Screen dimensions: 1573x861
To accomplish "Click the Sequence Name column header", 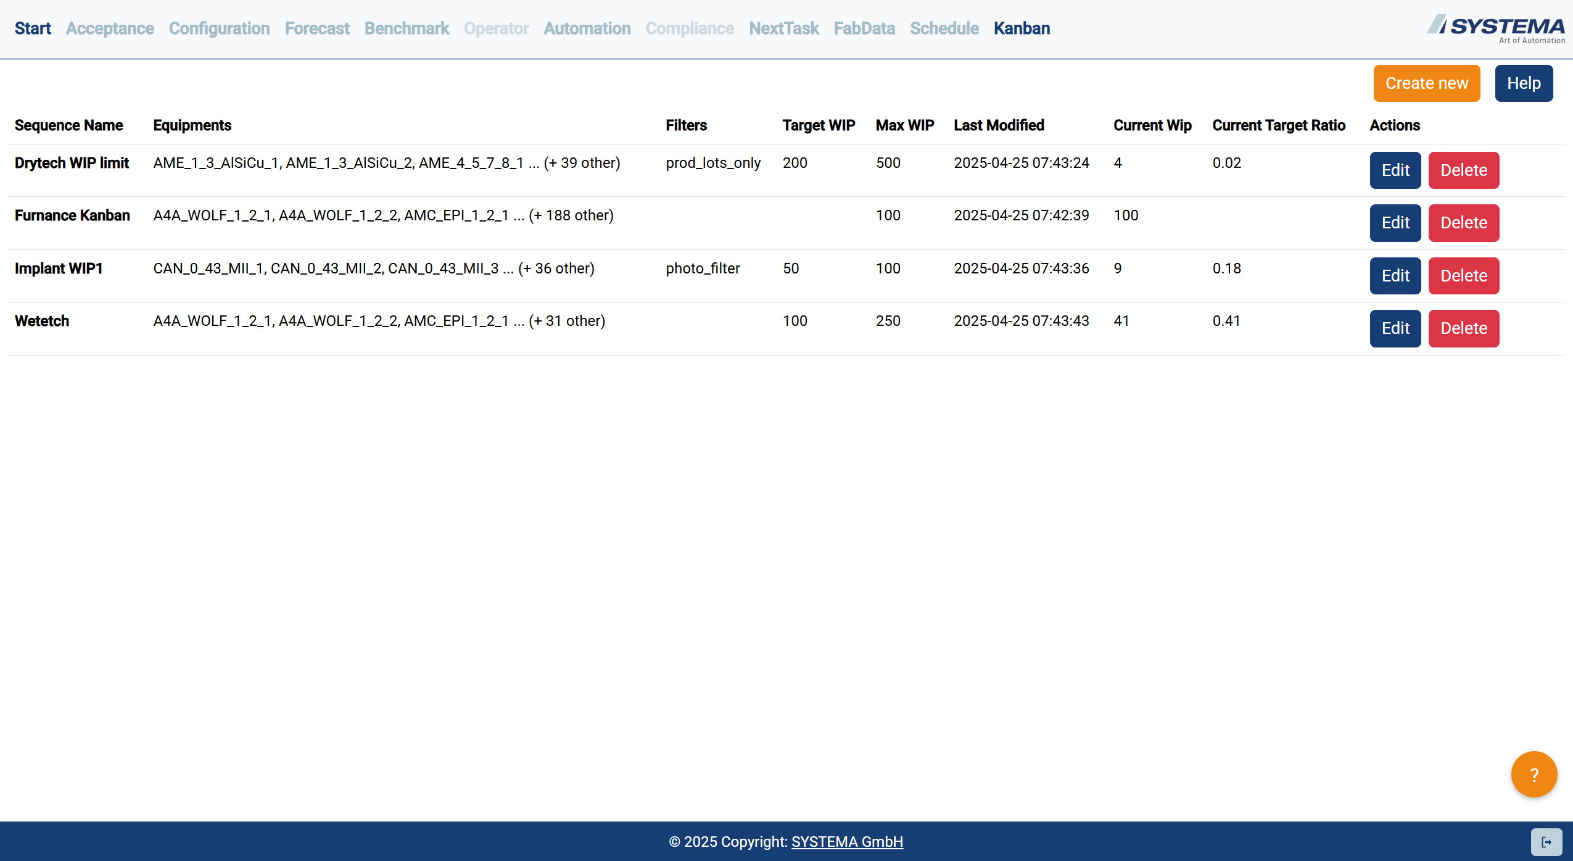I will tap(68, 125).
